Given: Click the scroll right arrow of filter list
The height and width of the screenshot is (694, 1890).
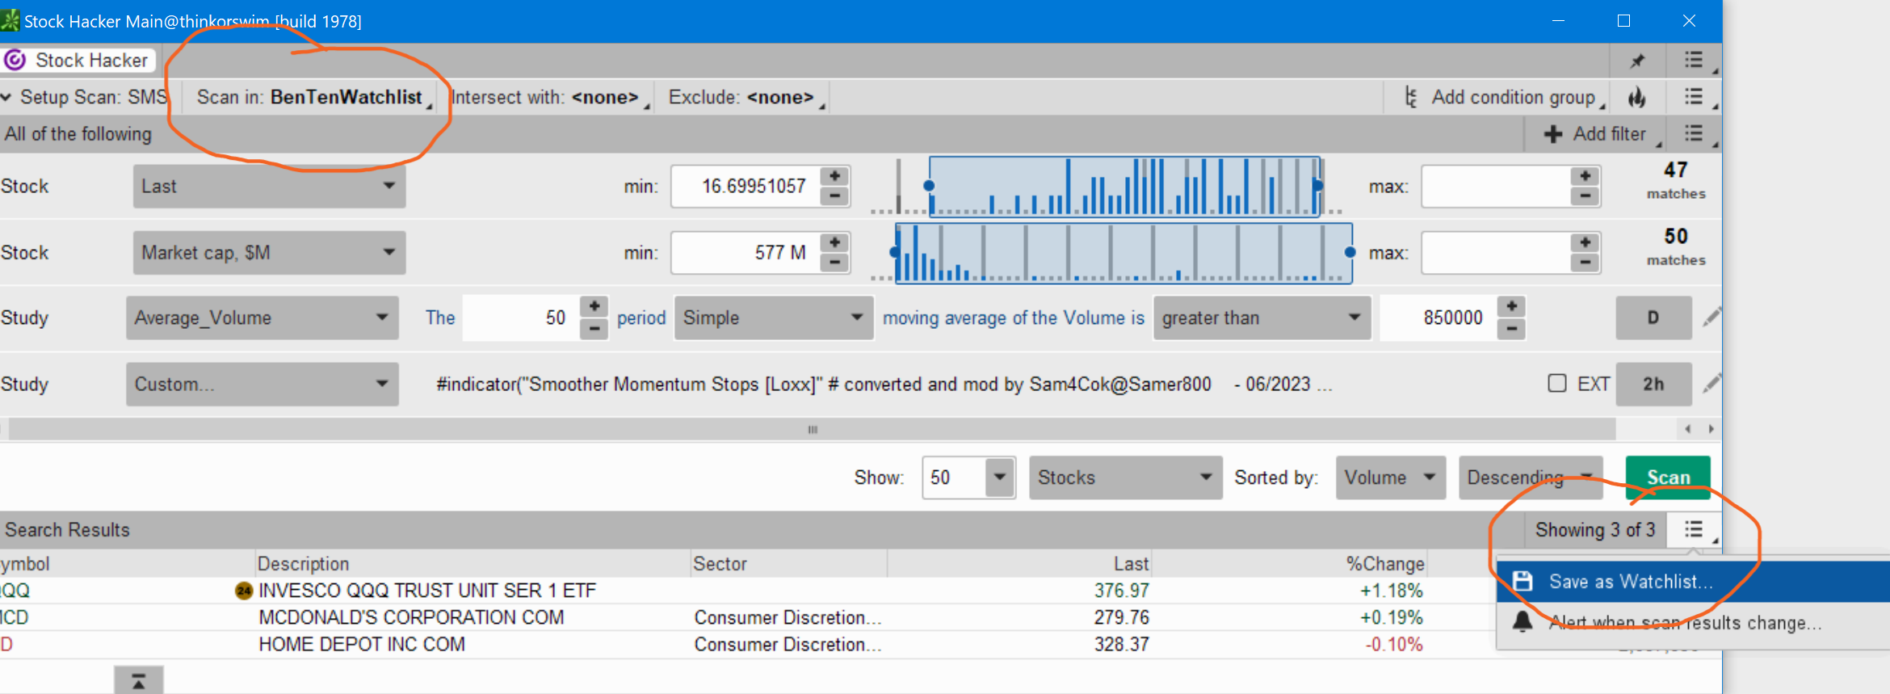Looking at the screenshot, I should pos(1711,429).
